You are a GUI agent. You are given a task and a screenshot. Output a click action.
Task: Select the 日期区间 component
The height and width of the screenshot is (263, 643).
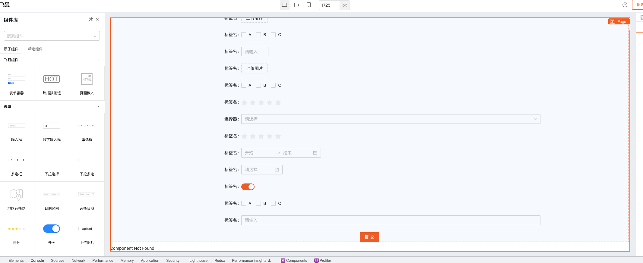(52, 199)
